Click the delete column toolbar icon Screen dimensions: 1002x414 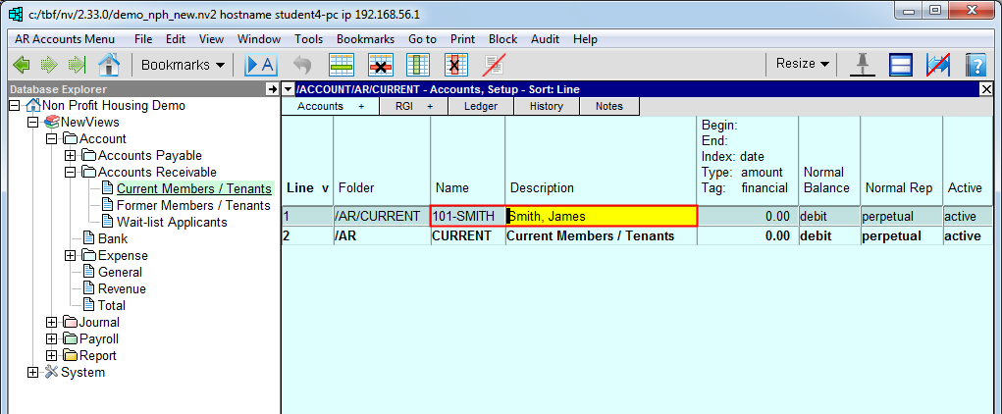click(x=454, y=65)
